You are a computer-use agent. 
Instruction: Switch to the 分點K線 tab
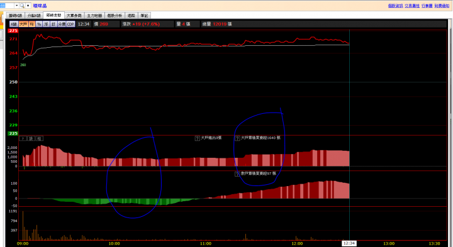click(x=34, y=16)
